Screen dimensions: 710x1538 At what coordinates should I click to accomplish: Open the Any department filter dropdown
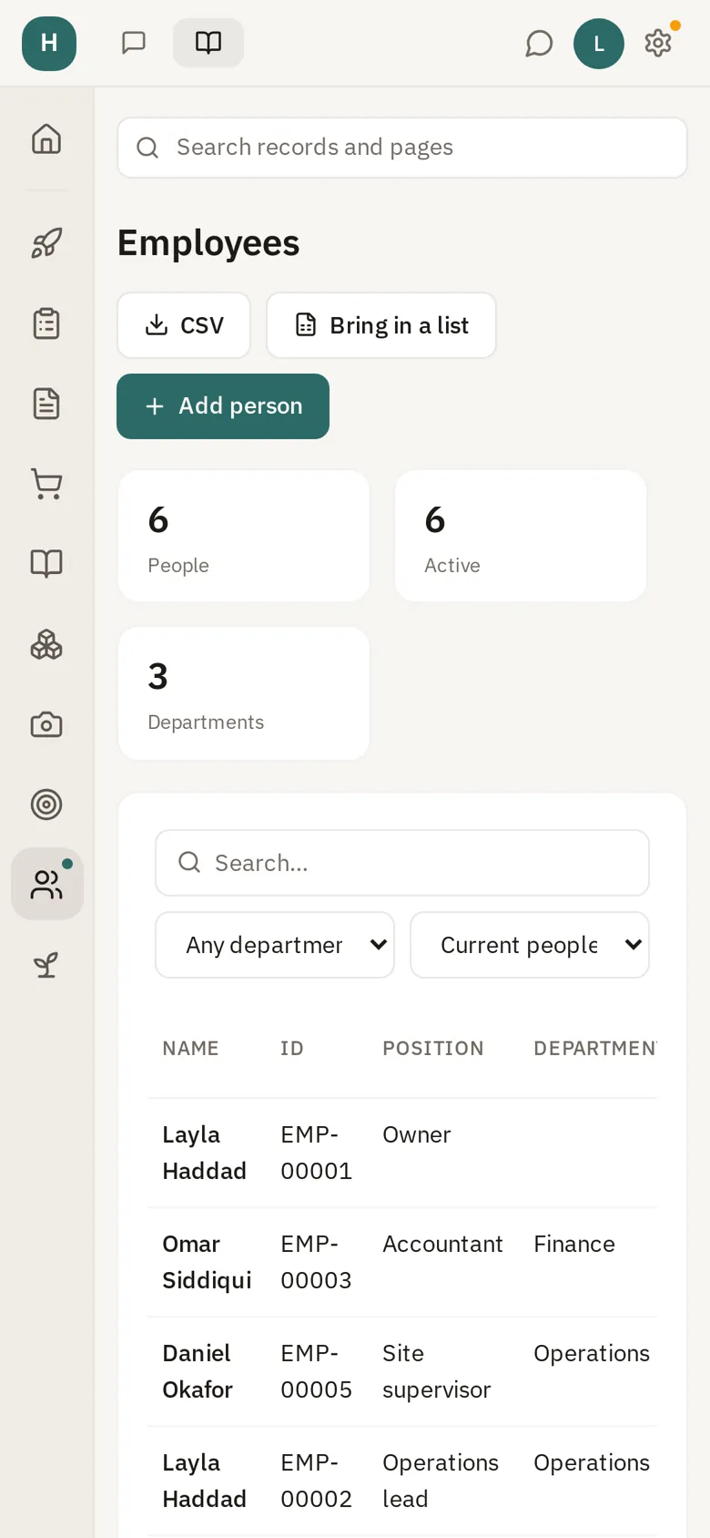click(x=275, y=945)
